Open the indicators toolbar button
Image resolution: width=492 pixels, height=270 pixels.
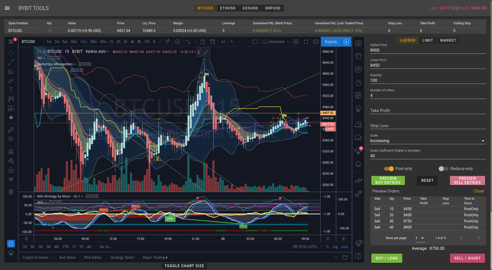click(188, 42)
